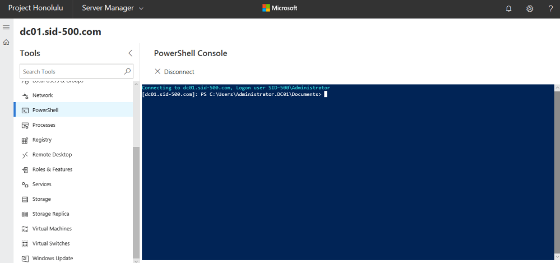Open Roles & Features

pyautogui.click(x=52, y=169)
